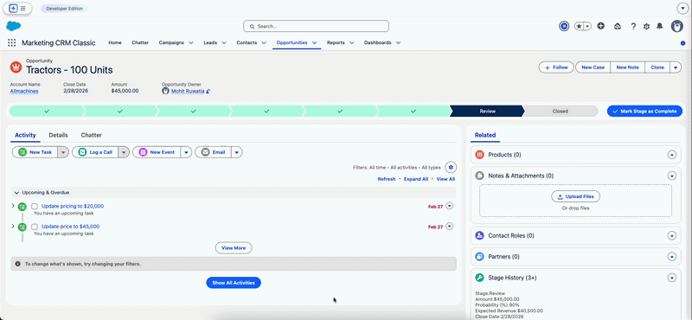Open the Dashboards nav item
The width and height of the screenshot is (692, 320).
[377, 43]
